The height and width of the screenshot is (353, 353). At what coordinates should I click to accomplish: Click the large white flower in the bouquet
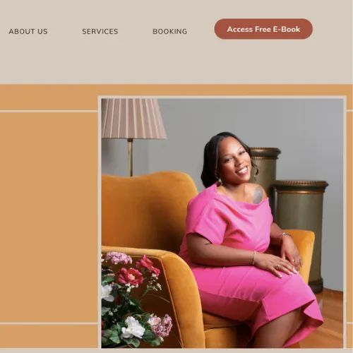pos(133,328)
